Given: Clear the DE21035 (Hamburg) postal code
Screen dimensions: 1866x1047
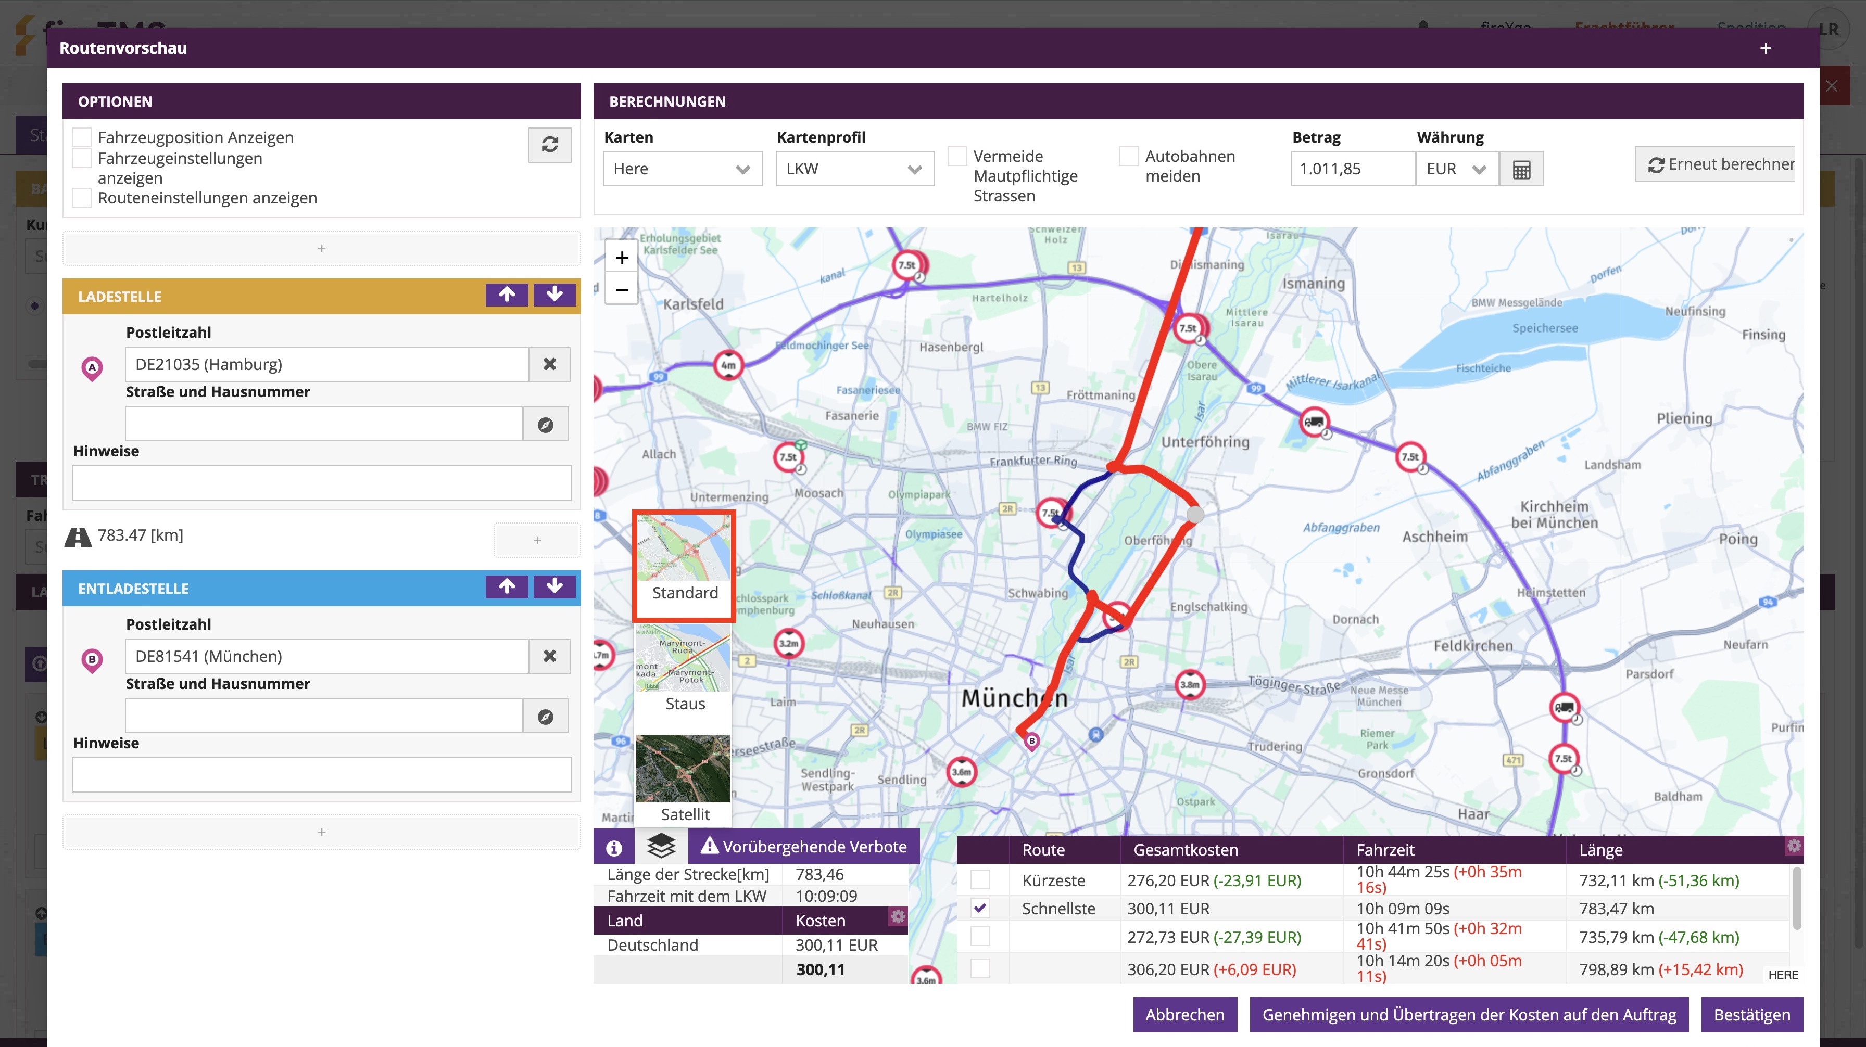Looking at the screenshot, I should pos(549,364).
